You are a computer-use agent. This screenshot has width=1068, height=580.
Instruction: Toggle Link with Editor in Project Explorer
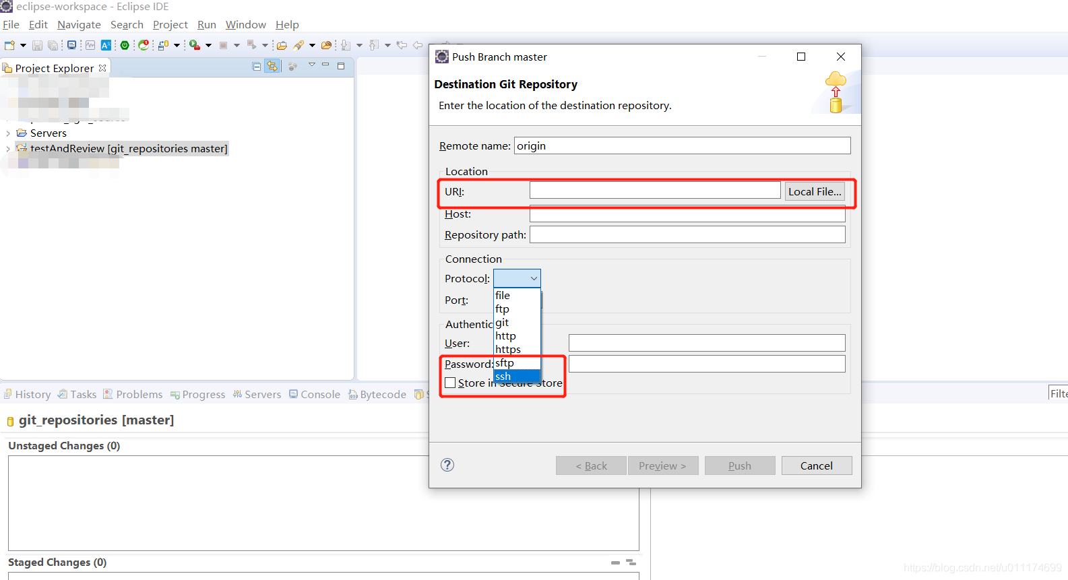coord(272,67)
